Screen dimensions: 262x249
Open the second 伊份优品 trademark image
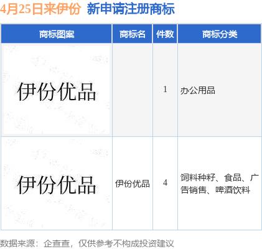[57, 184]
